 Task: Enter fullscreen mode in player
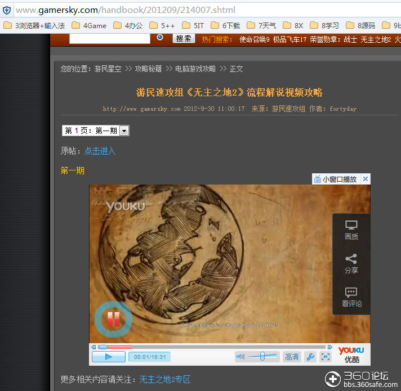[x=326, y=357]
